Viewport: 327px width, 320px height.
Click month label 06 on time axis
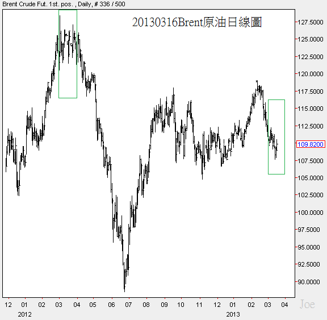coord(112,305)
